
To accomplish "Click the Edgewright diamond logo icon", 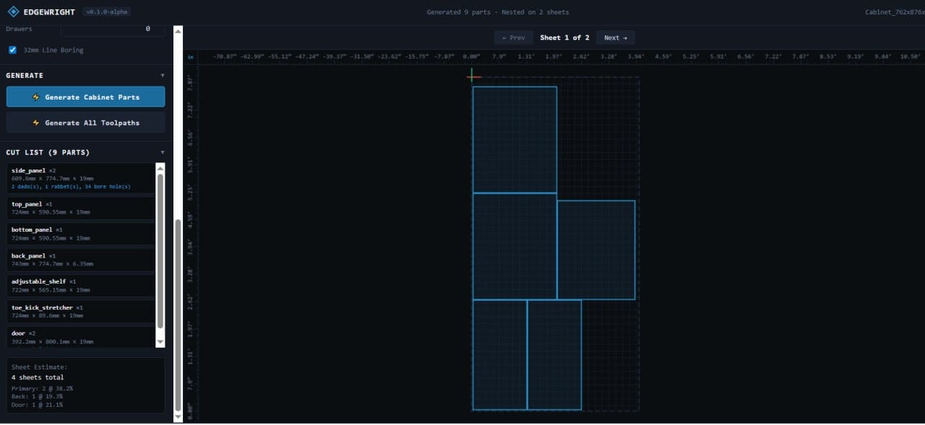I will 12,11.
